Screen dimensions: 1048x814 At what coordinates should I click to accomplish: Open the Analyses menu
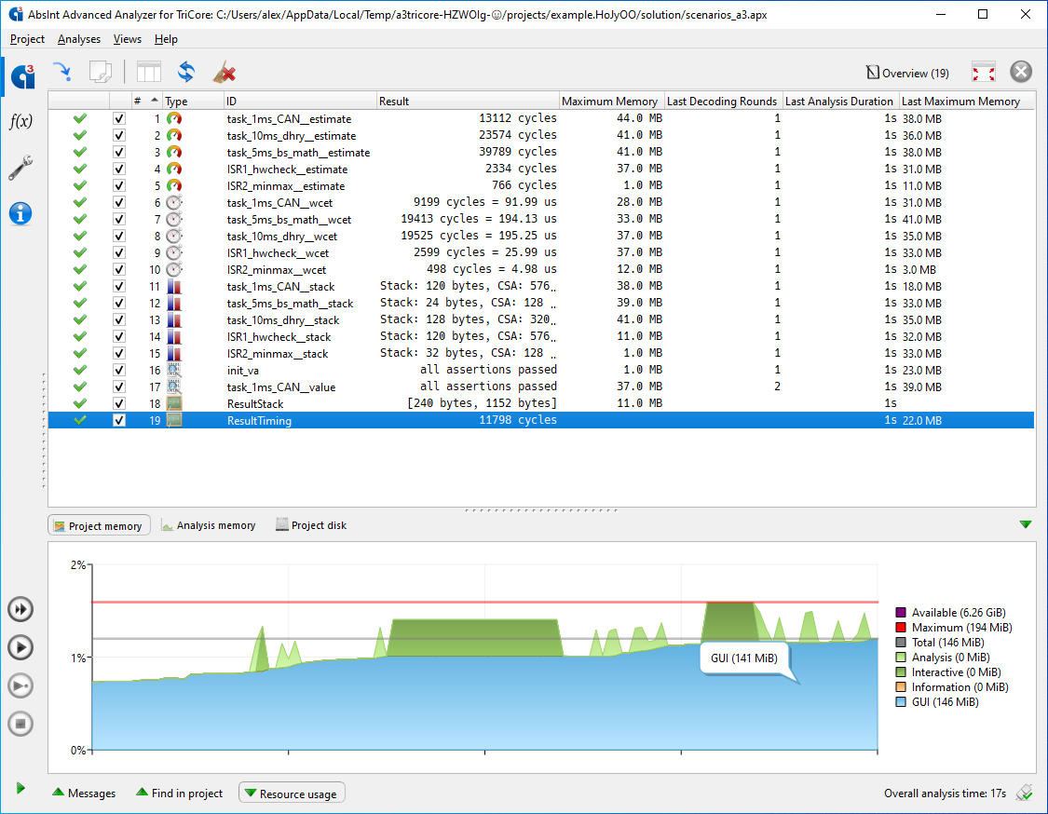pos(79,39)
